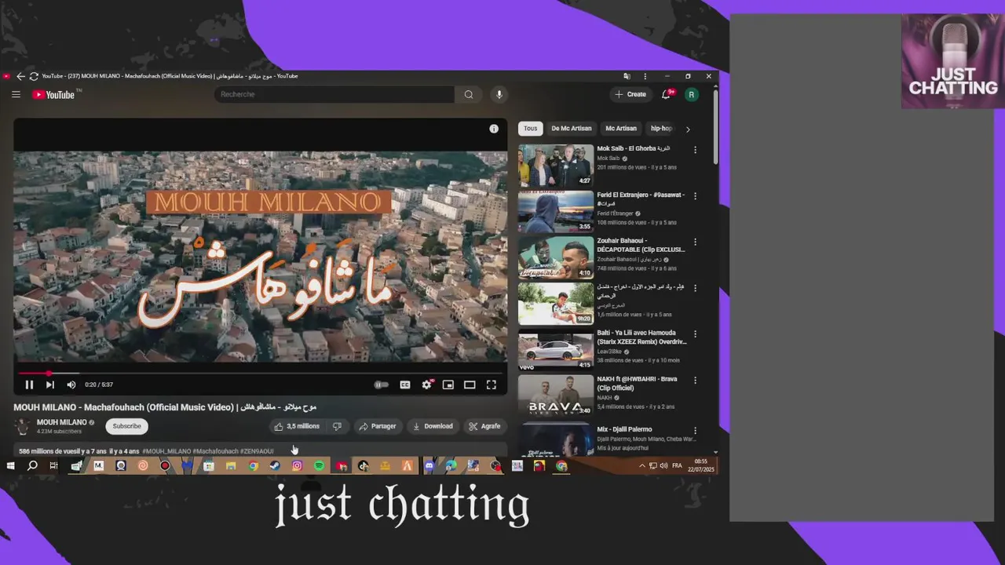The height and width of the screenshot is (565, 1005).
Task: Open Balti - Ya Lili remix thumbnail
Action: click(x=556, y=350)
